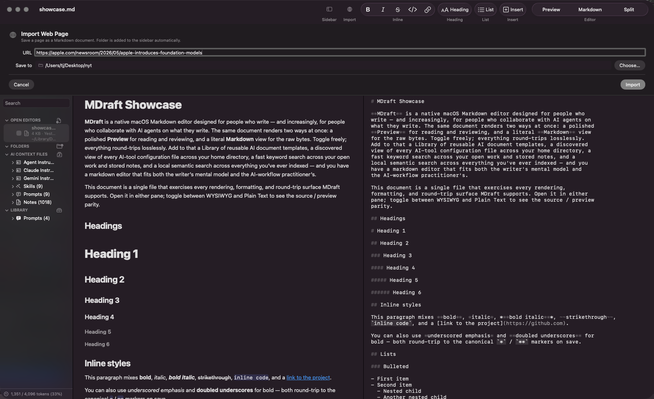Screen dimensions: 654x399
Task: Open the 'link to the project' hyperlink
Action: click(308, 378)
